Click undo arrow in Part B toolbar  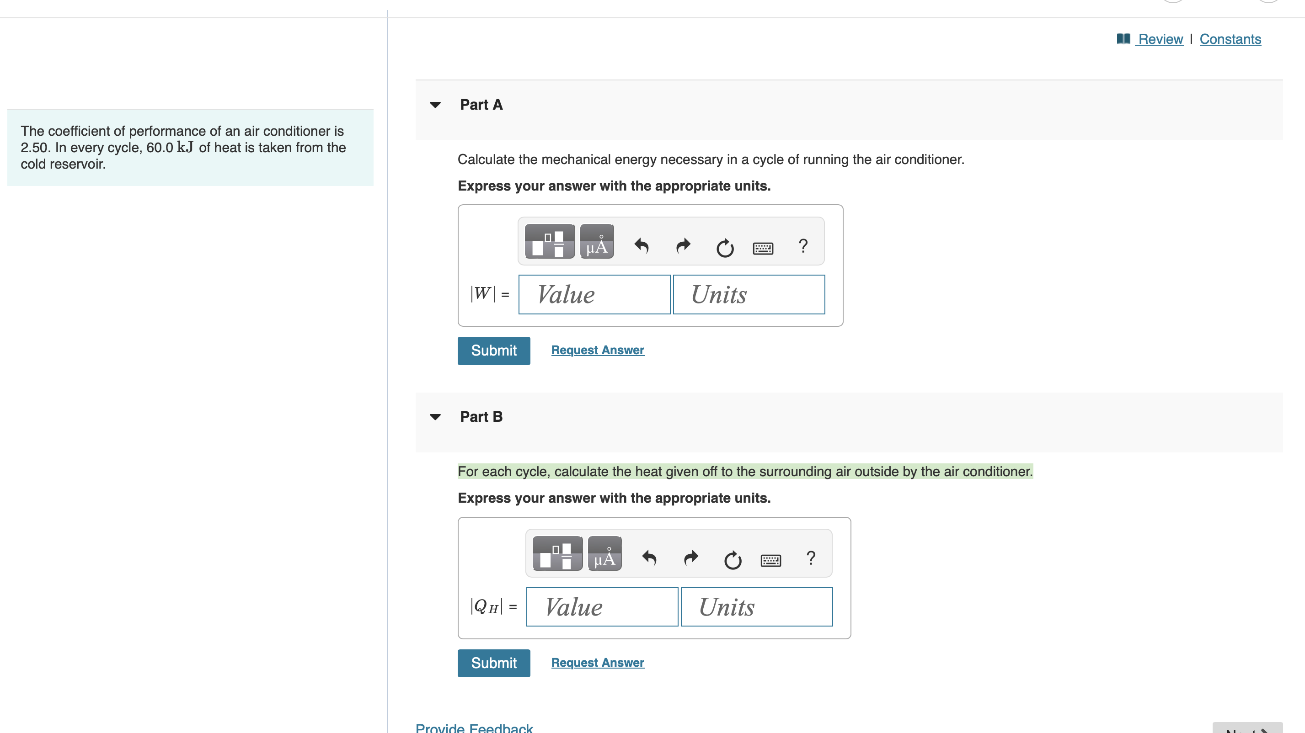click(649, 558)
